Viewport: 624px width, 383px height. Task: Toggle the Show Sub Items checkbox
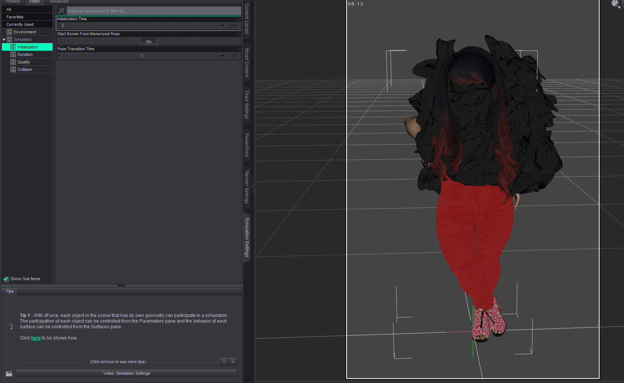[x=6, y=279]
